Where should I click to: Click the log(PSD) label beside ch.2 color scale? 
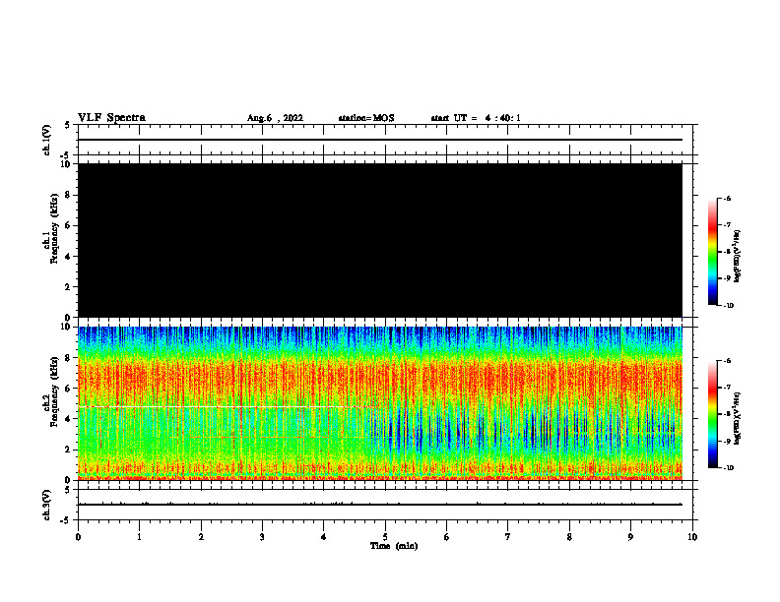click(x=738, y=418)
